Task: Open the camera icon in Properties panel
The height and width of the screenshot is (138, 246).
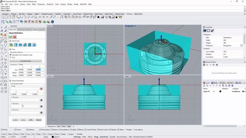Action: coord(205,31)
